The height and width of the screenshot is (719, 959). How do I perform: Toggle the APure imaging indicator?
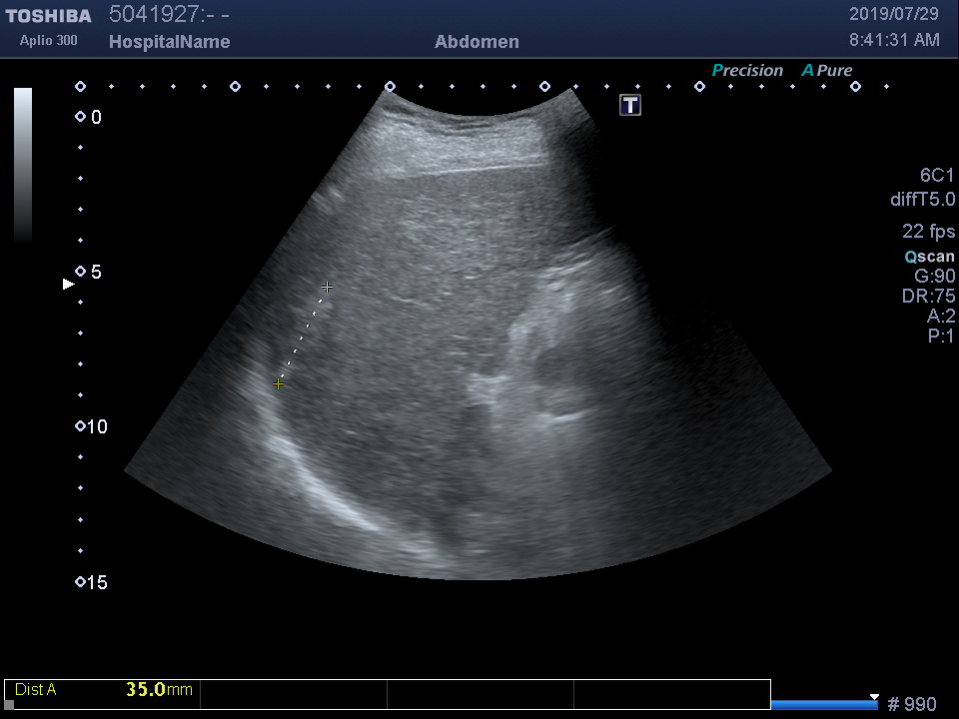coord(827,71)
